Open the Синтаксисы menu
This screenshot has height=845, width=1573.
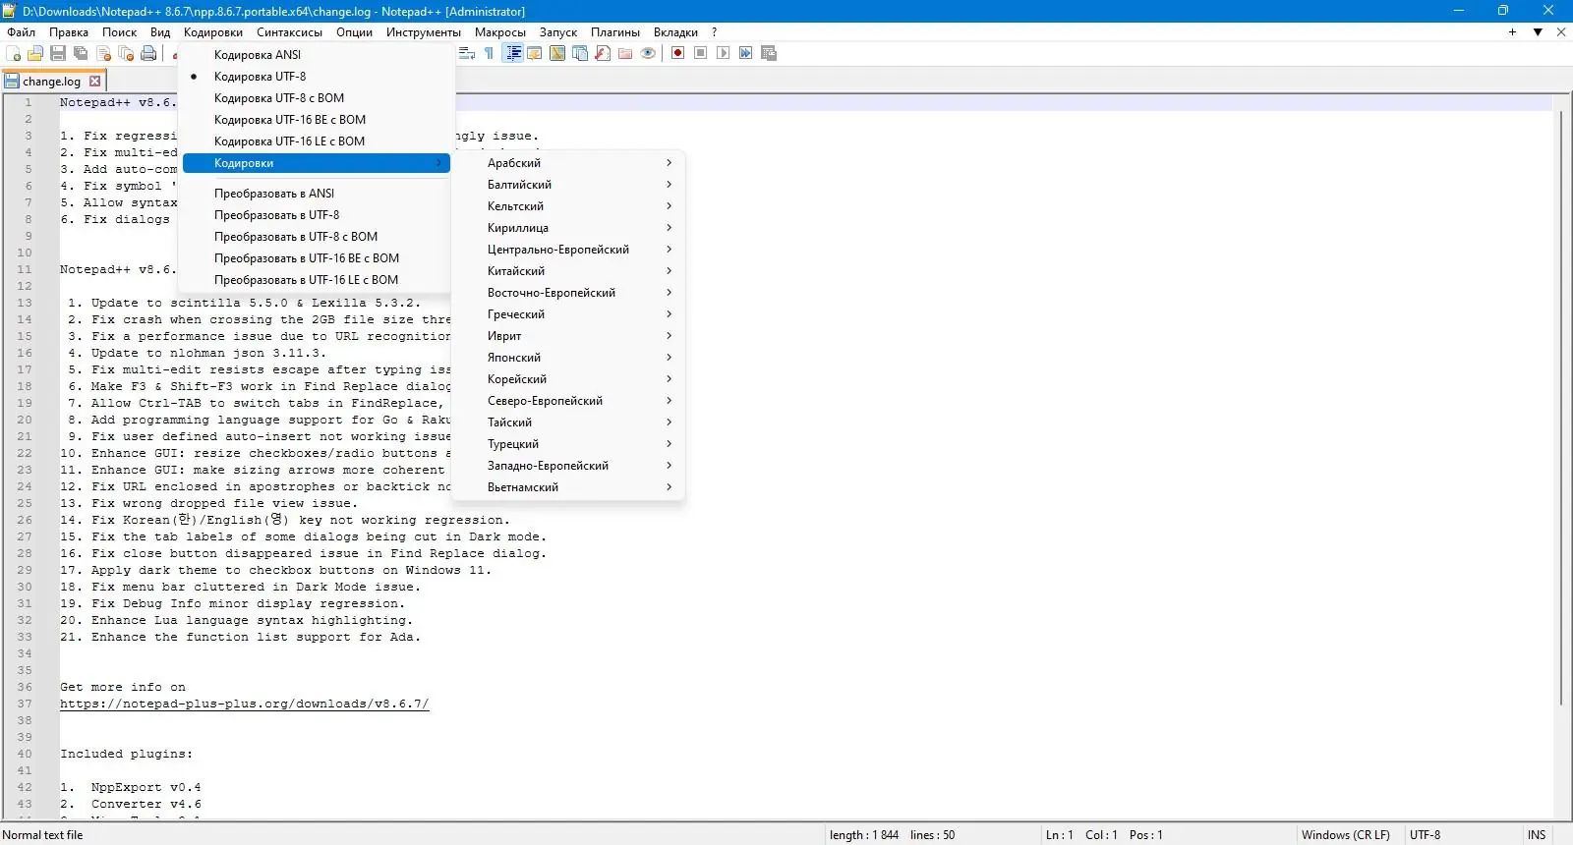(289, 32)
